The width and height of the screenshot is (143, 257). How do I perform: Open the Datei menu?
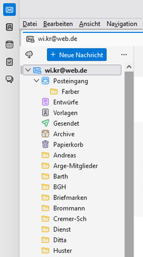coord(30,24)
